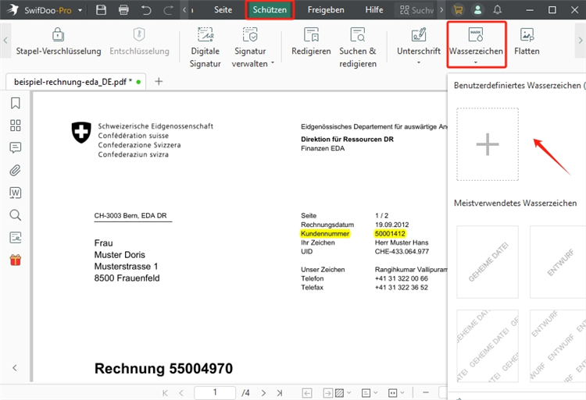Select the Redigieren tool
586x400 pixels.
click(x=311, y=41)
